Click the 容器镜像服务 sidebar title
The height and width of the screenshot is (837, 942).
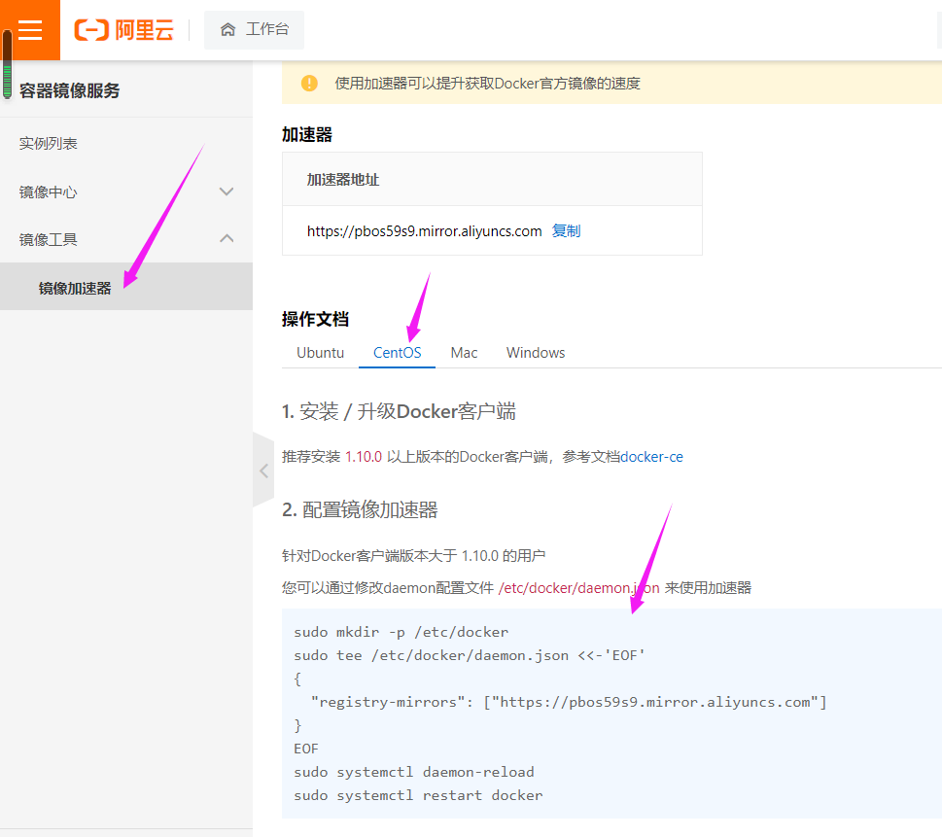(70, 90)
